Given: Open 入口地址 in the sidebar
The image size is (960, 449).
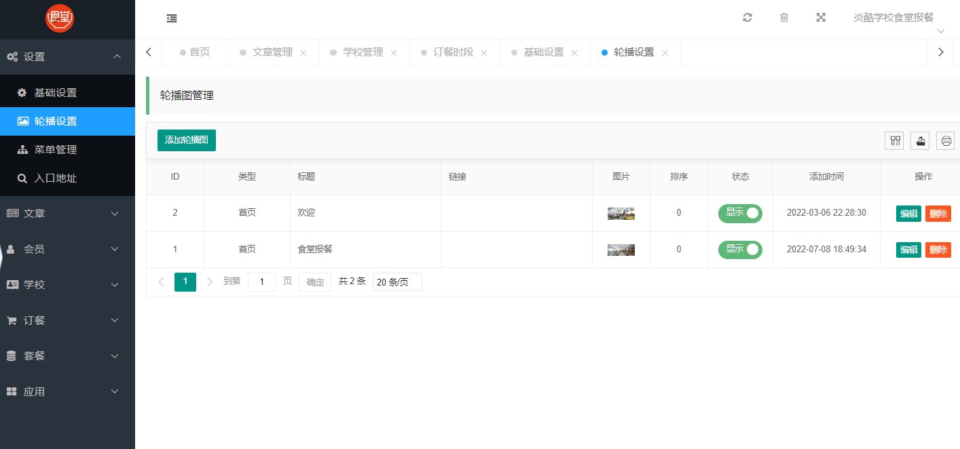Looking at the screenshot, I should [68, 178].
